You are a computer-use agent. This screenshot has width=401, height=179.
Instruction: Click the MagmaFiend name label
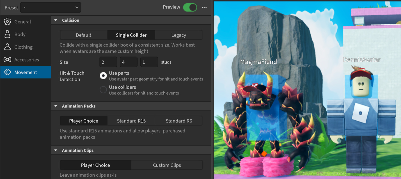(258, 62)
